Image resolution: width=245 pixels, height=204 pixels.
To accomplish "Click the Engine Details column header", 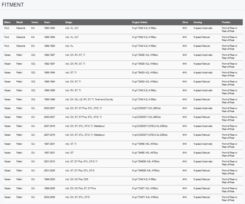I will pyautogui.click(x=140, y=22).
